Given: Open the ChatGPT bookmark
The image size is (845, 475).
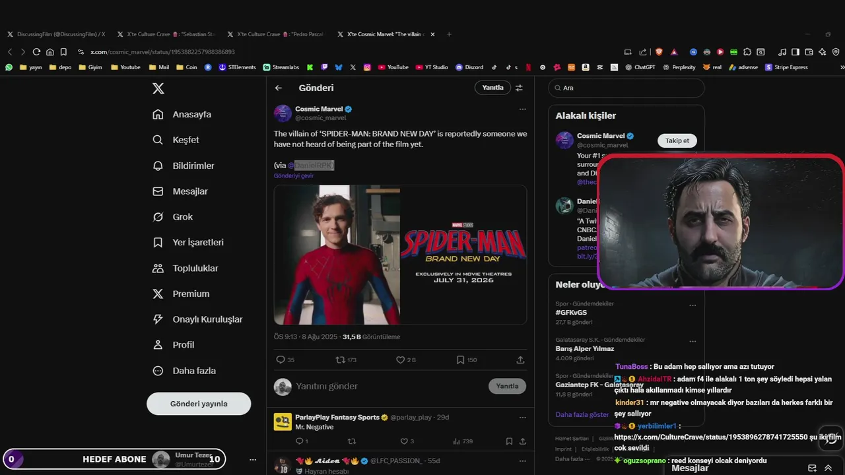Looking at the screenshot, I should pyautogui.click(x=640, y=67).
